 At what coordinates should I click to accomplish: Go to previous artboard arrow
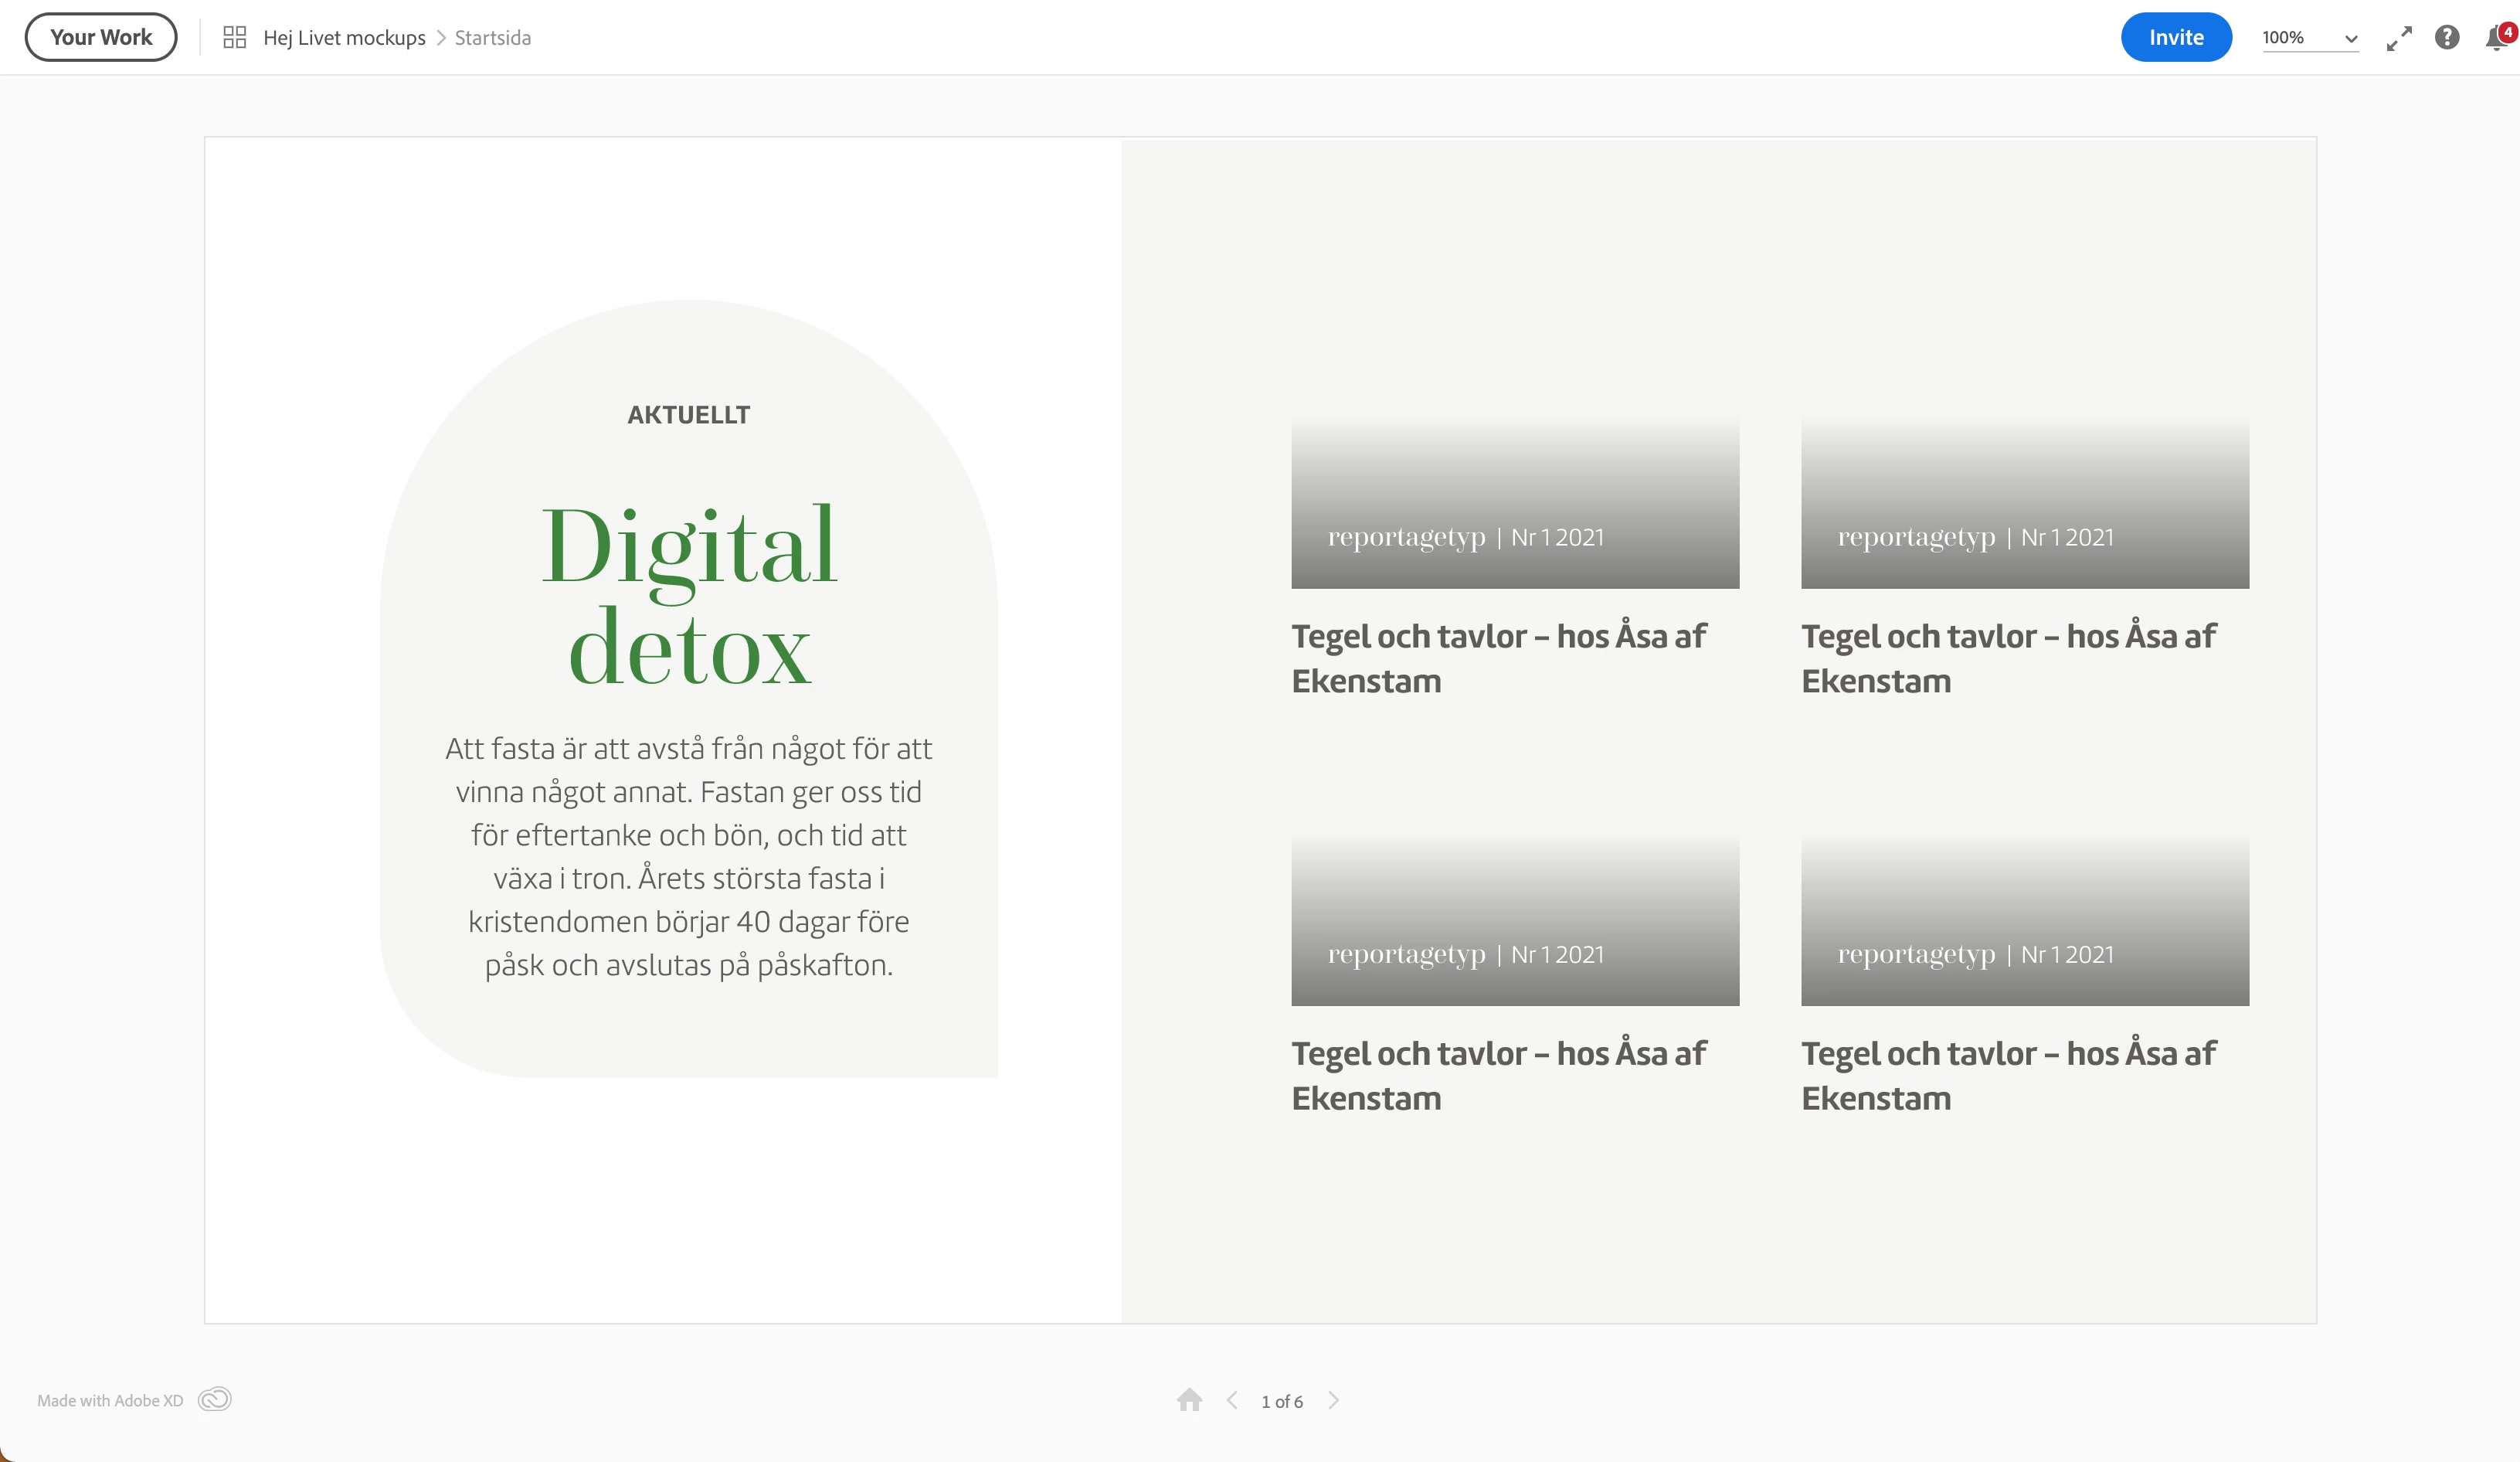point(1232,1400)
